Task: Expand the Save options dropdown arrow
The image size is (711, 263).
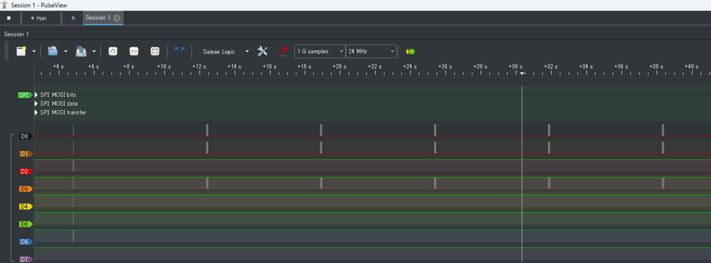Action: click(94, 51)
